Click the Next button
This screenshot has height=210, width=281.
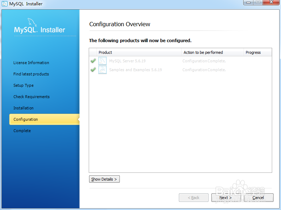click(226, 198)
